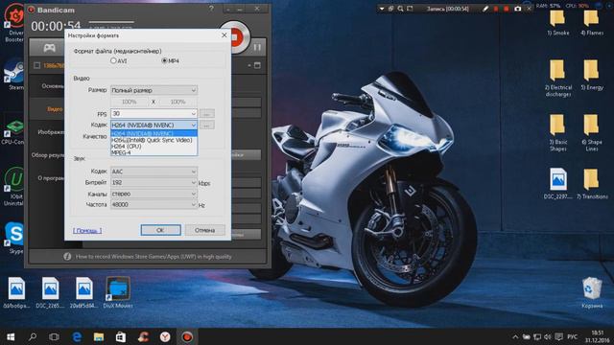Open the audio frequency dropdown 48000
This screenshot has width=614, height=345.
tap(153, 204)
